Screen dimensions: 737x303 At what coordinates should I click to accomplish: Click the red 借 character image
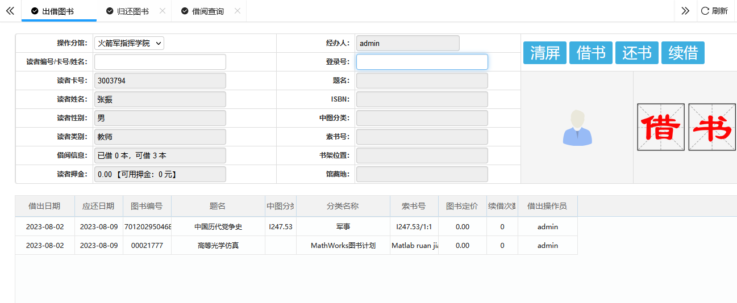pyautogui.click(x=660, y=127)
